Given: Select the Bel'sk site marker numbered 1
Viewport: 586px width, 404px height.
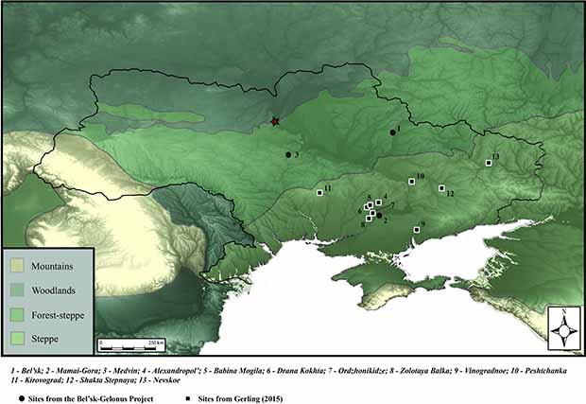Looking at the screenshot, I should [392, 132].
